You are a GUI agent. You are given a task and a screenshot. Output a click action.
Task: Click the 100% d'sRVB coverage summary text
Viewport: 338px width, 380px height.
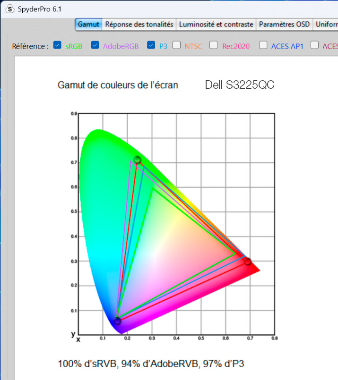[151, 363]
